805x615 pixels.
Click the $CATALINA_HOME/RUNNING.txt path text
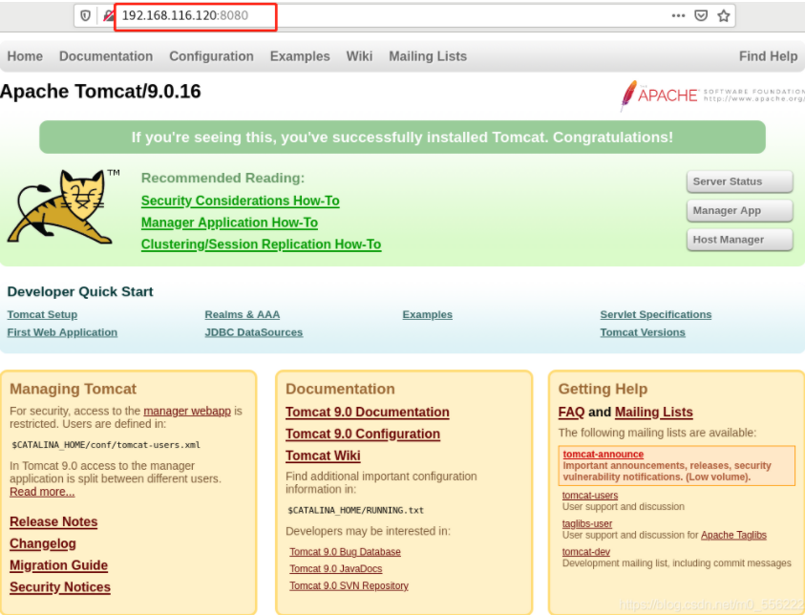coord(356,510)
